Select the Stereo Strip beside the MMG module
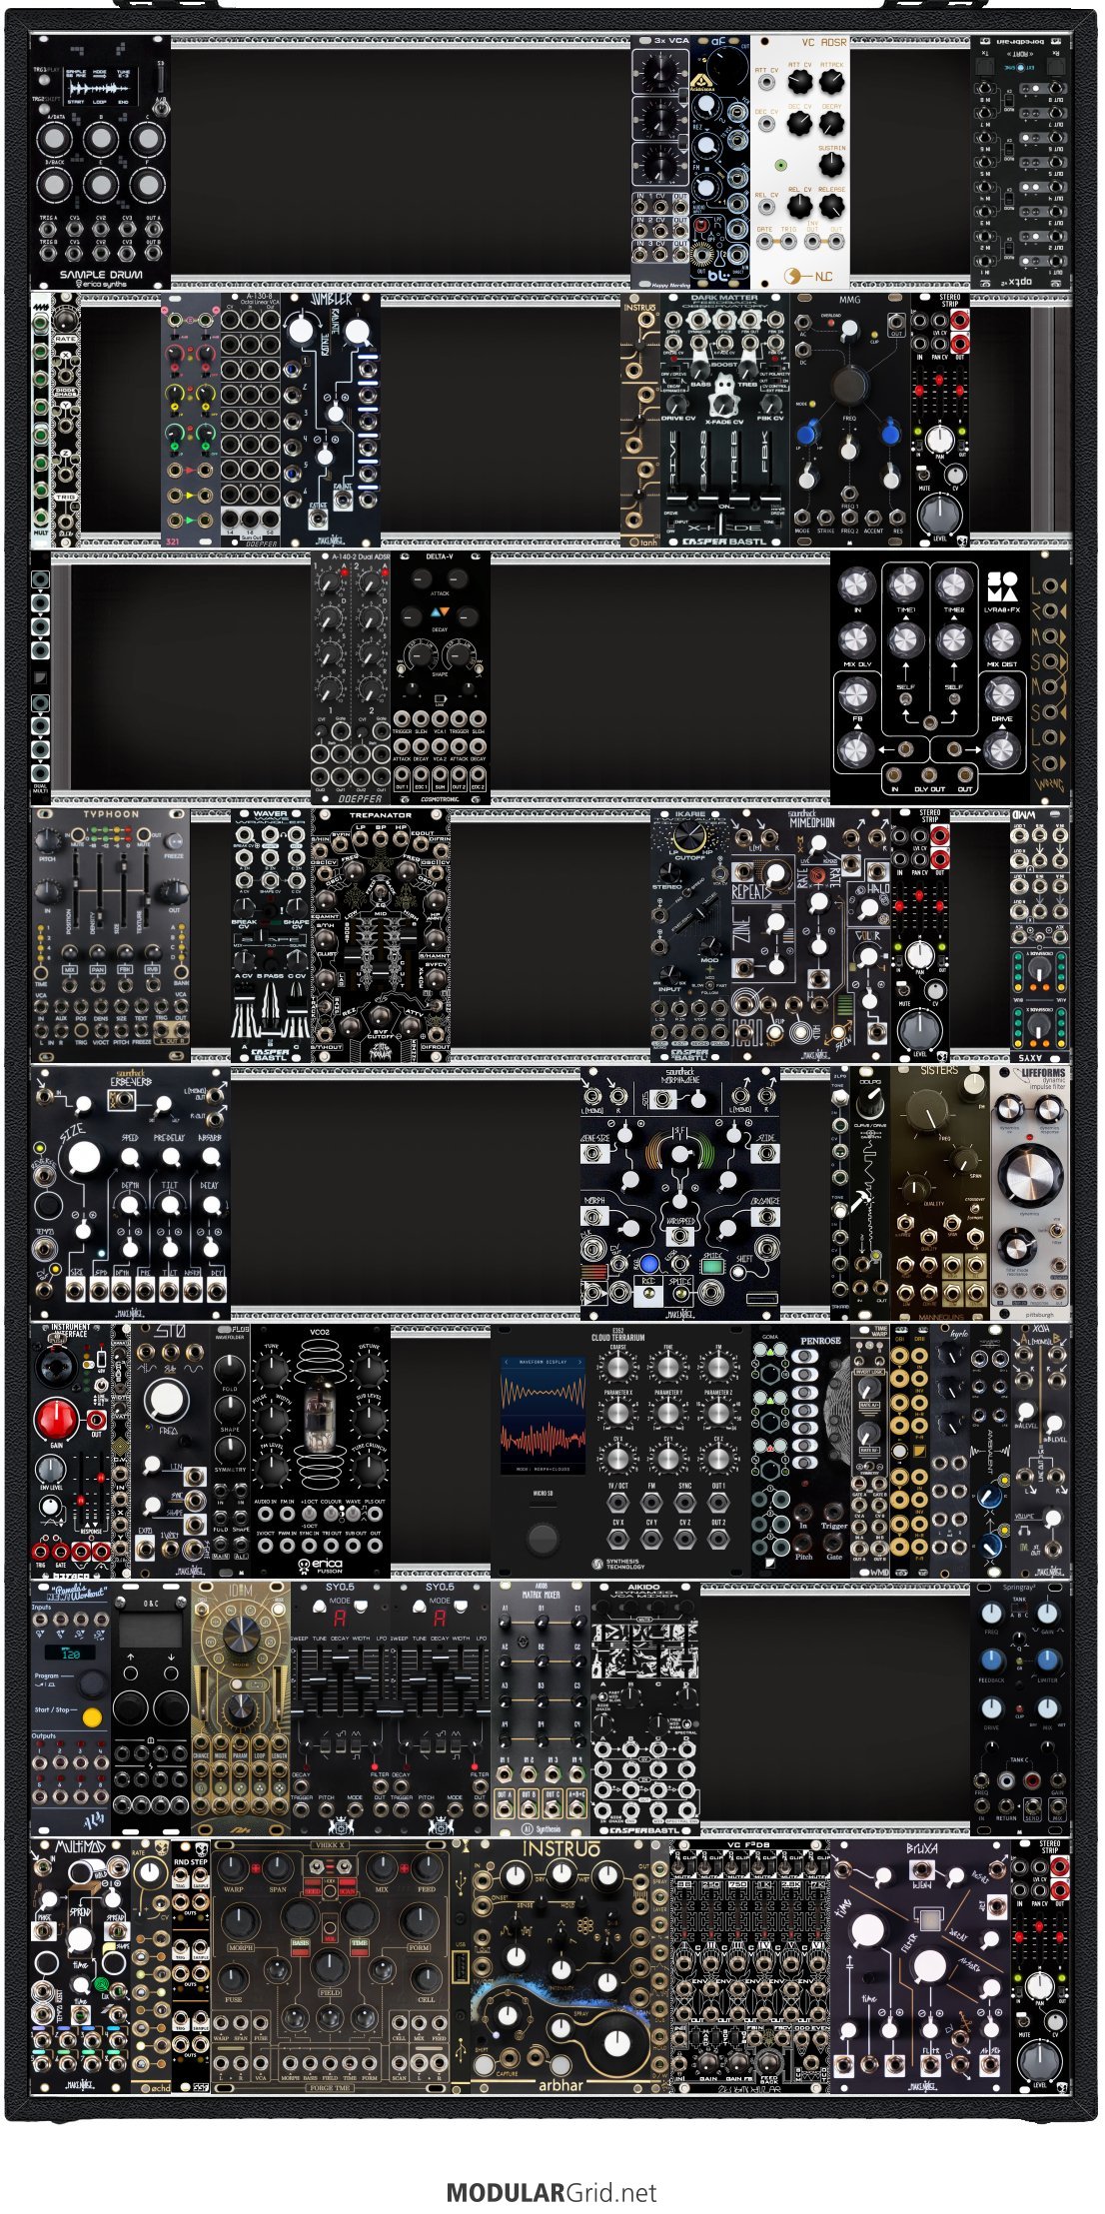This screenshot has width=1105, height=2214. pyautogui.click(x=940, y=420)
